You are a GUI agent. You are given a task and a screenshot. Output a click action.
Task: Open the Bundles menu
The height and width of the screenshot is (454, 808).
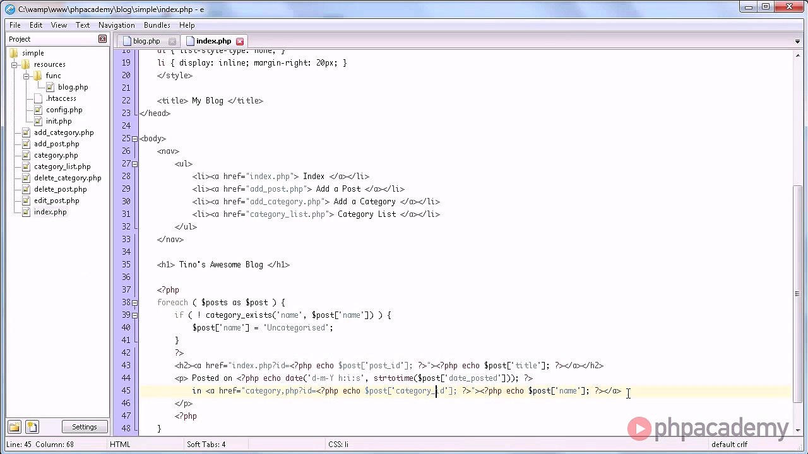[157, 25]
